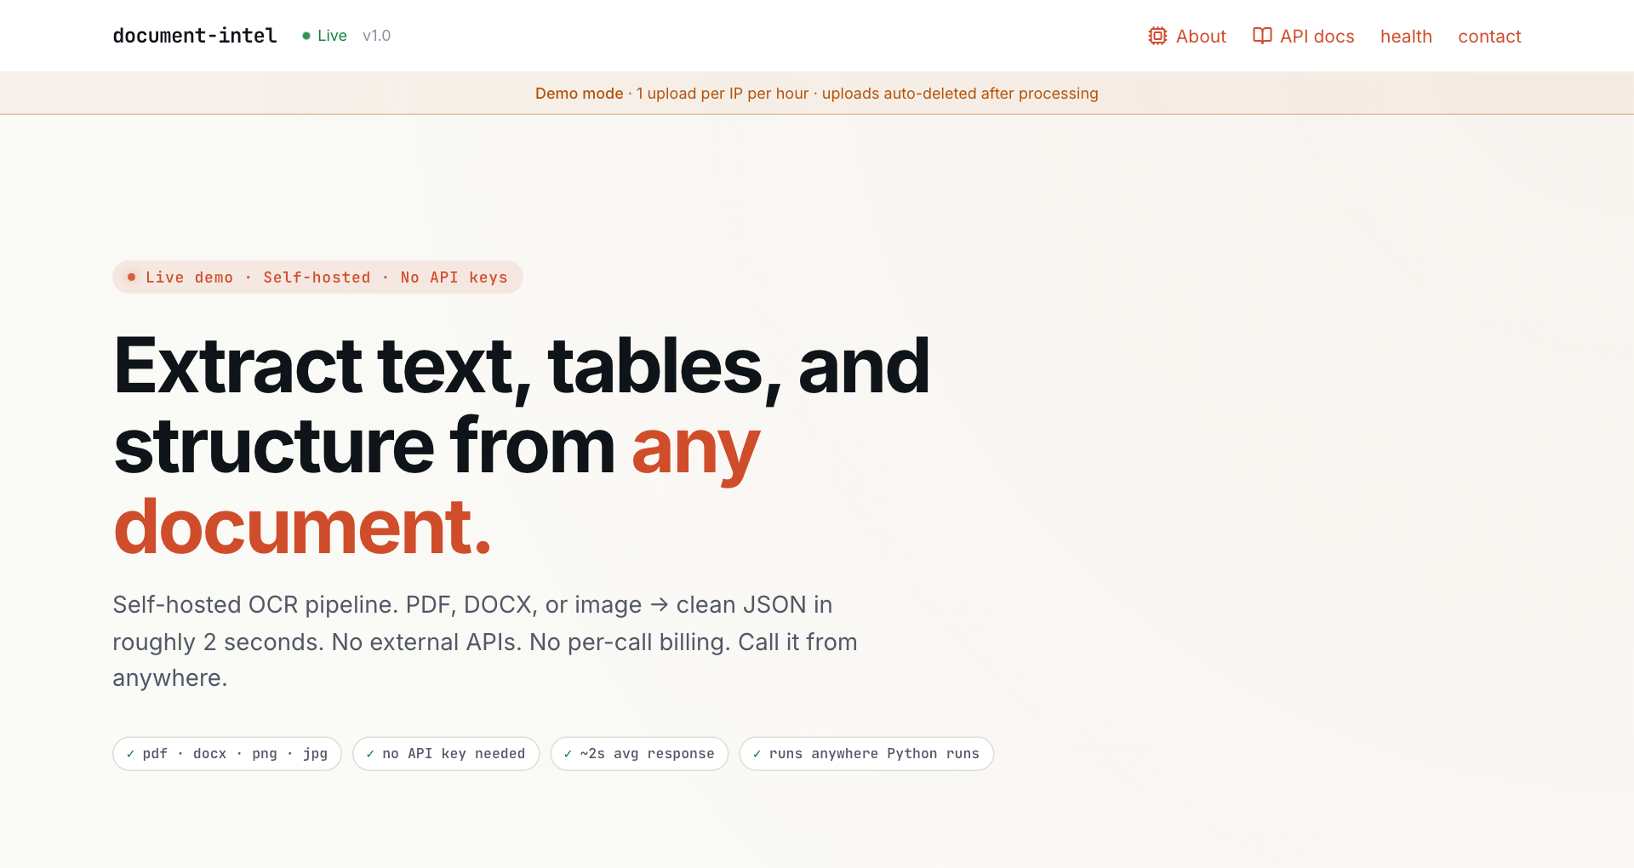Click the 'runs anywhere Python runs' chip
Screen dimensions: 1634x868
pyautogui.click(x=866, y=754)
